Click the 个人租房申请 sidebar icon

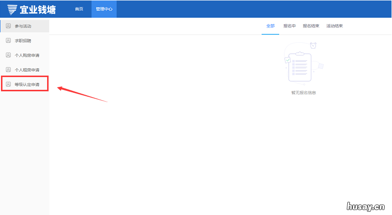point(8,70)
